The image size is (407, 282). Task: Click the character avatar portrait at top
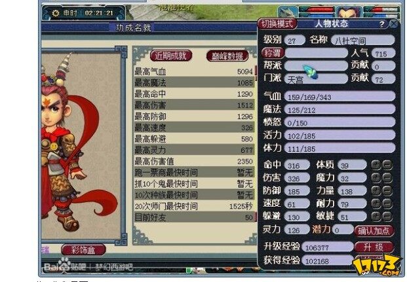click(x=349, y=12)
